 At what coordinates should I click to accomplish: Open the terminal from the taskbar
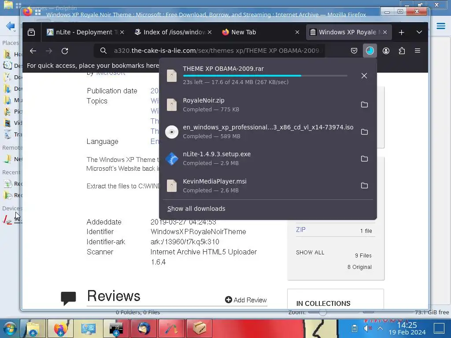(116, 328)
